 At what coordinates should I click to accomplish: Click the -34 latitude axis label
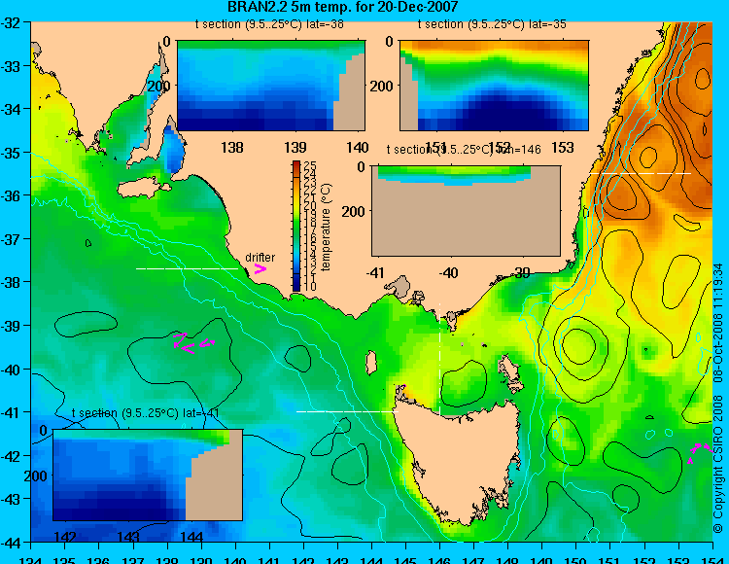coord(11,109)
